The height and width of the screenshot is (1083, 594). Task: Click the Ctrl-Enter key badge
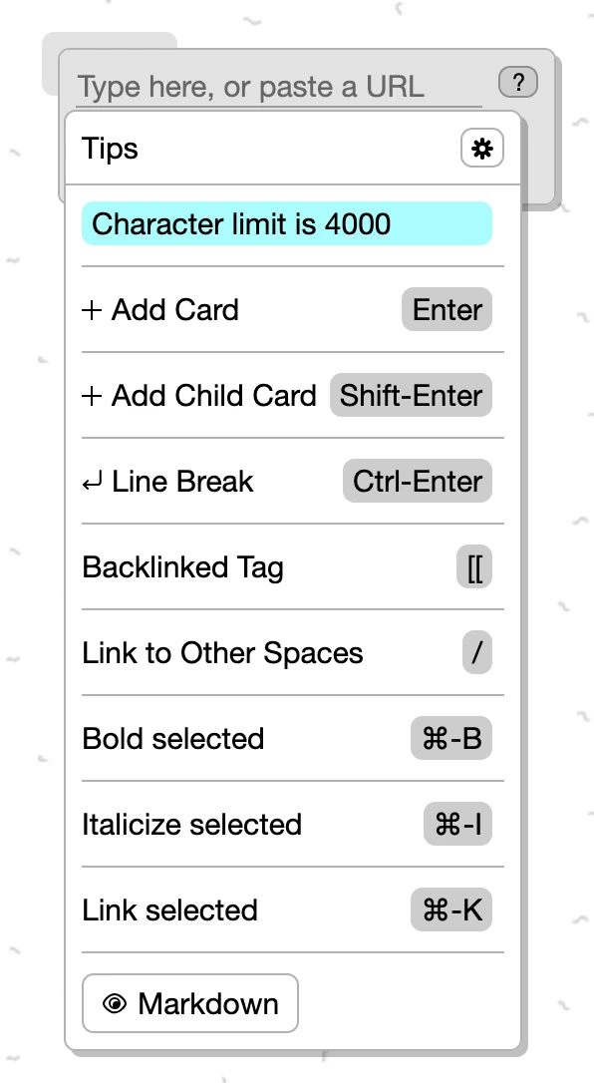pos(418,481)
